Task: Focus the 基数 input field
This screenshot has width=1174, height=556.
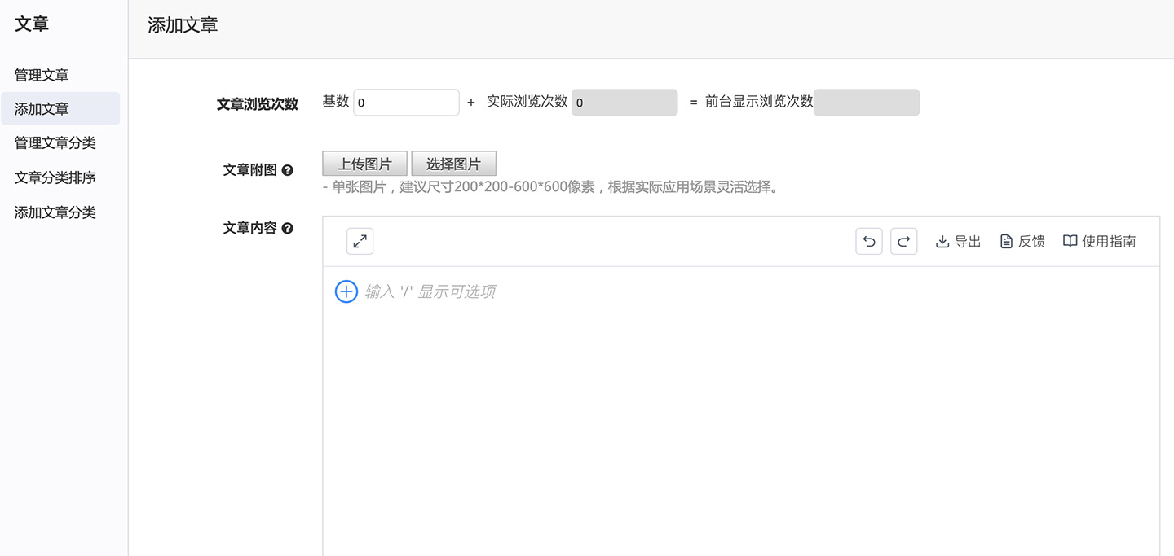Action: click(407, 103)
